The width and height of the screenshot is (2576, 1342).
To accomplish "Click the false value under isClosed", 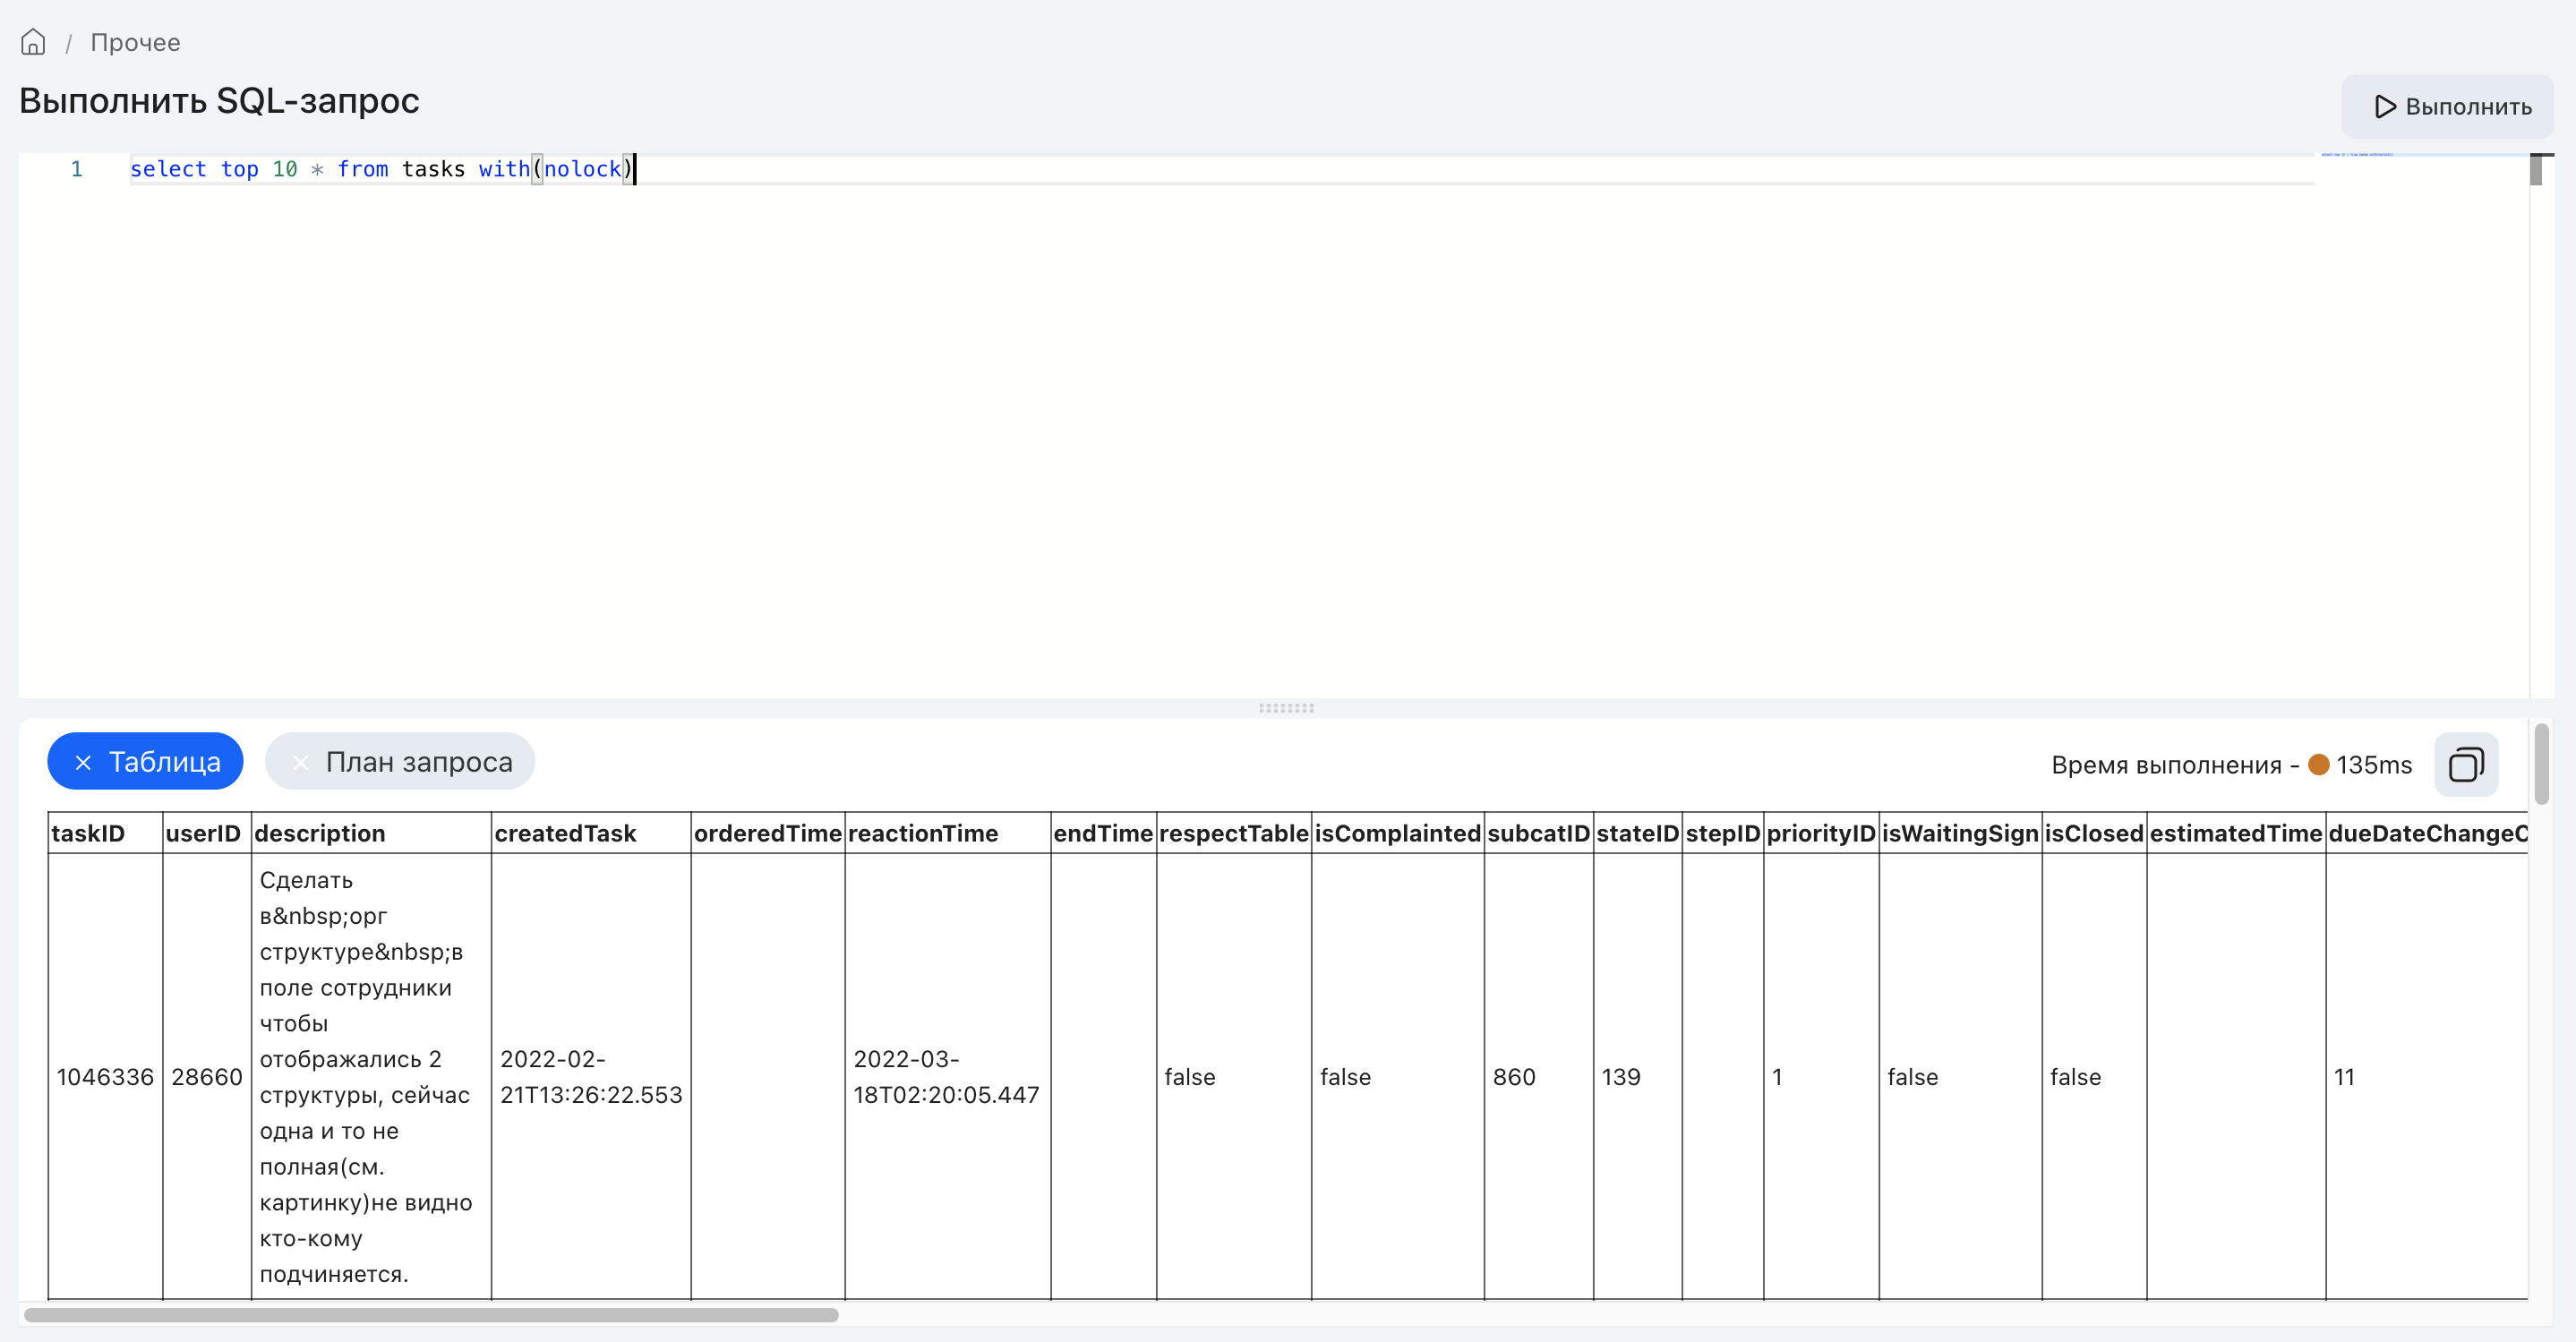I will 2076,1077.
